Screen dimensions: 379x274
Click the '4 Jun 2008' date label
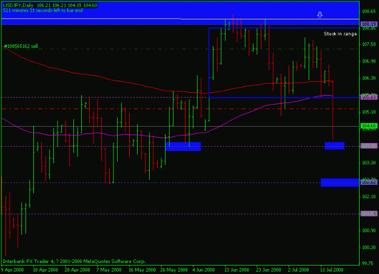(x=204, y=270)
